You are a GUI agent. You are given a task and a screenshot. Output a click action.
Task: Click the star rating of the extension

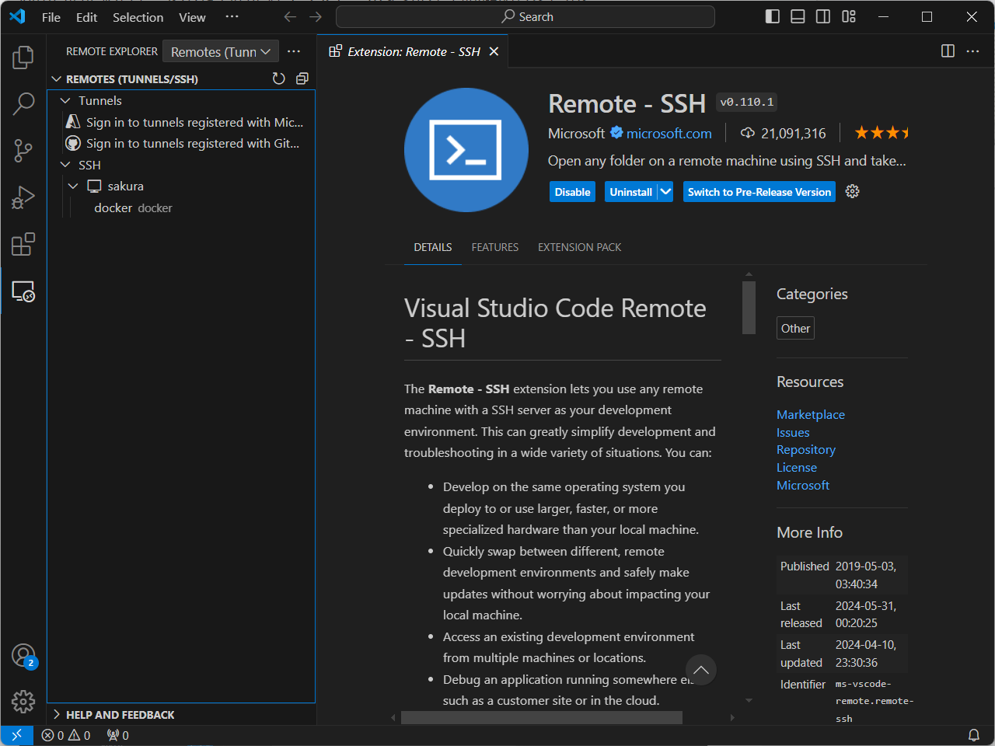click(x=881, y=133)
